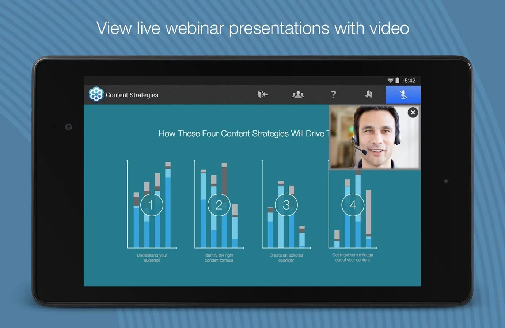
Task: Tap the battery status icon
Action: tap(397, 81)
